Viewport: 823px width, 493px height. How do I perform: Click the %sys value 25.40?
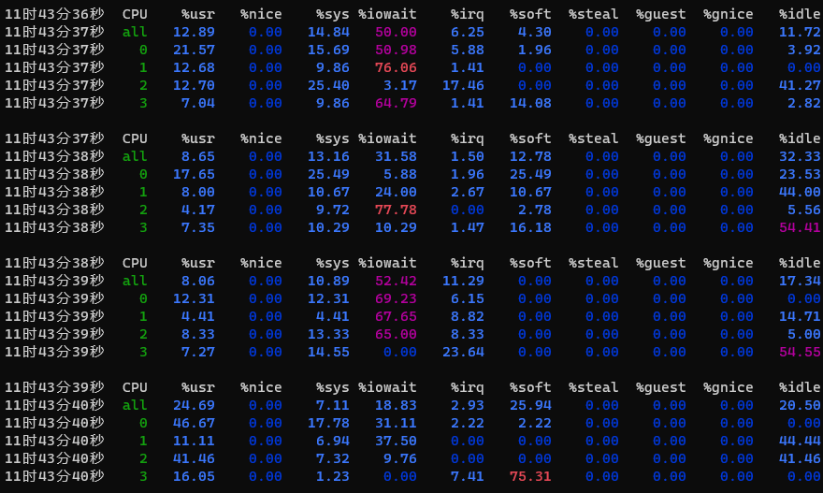click(328, 85)
